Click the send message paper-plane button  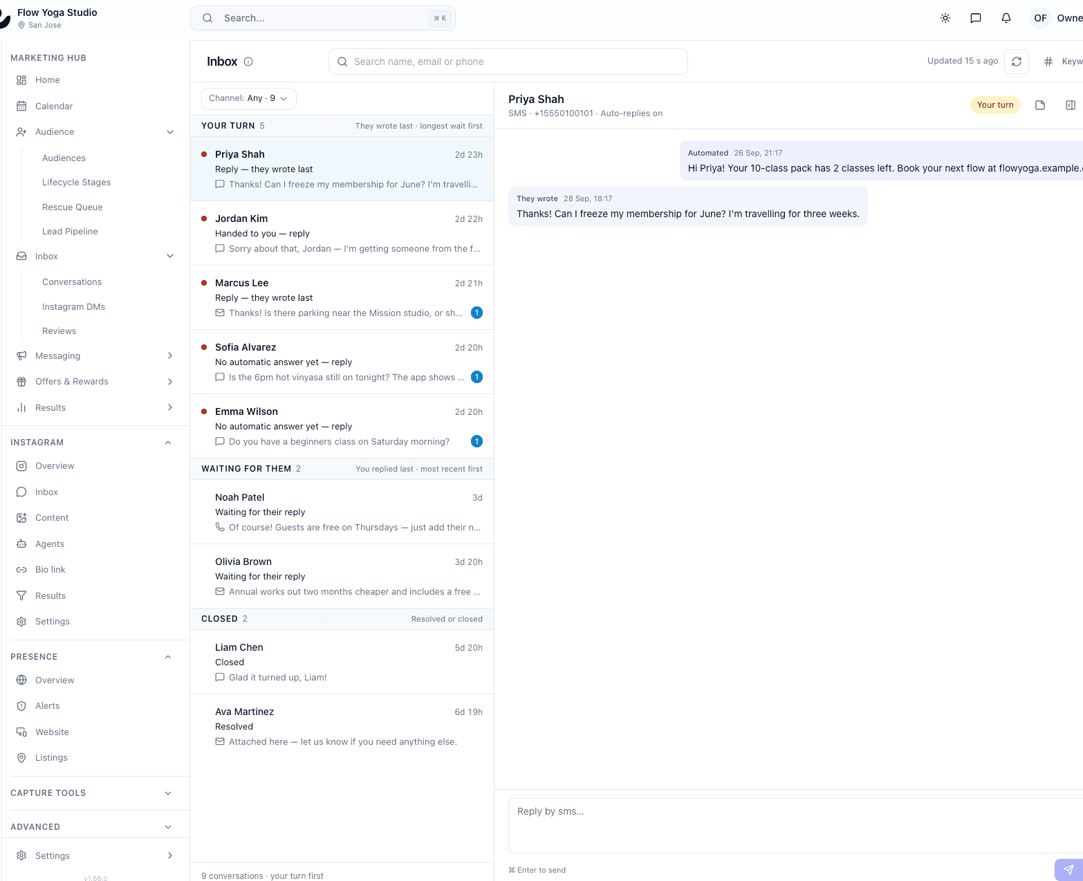click(1068, 870)
